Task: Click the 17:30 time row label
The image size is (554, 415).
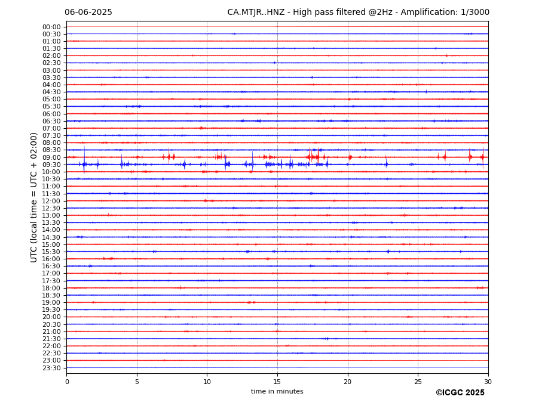Action: (51, 281)
